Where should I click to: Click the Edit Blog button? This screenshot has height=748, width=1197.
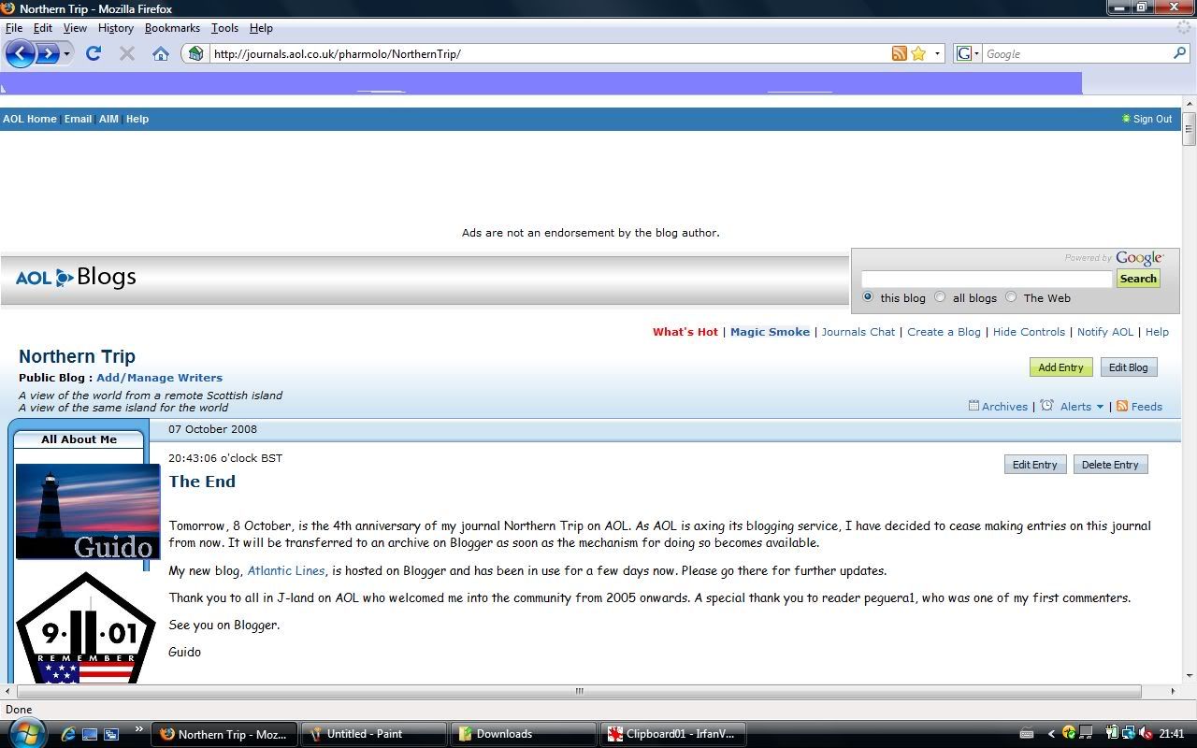(1129, 367)
